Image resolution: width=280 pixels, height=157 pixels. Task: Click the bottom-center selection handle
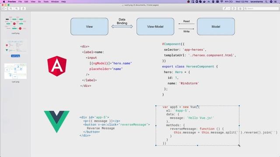click(x=197, y=145)
